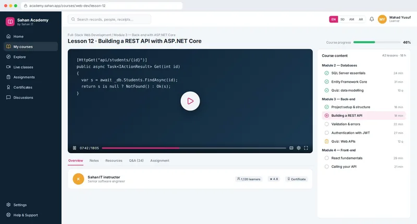Enter fullscreen video mode
Screen dimensions: 417x224
pyautogui.click(x=306, y=148)
